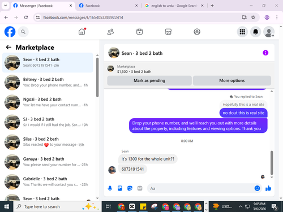Click 'no dout this is real site' bubble
This screenshot has width=283, height=212.
243,113
